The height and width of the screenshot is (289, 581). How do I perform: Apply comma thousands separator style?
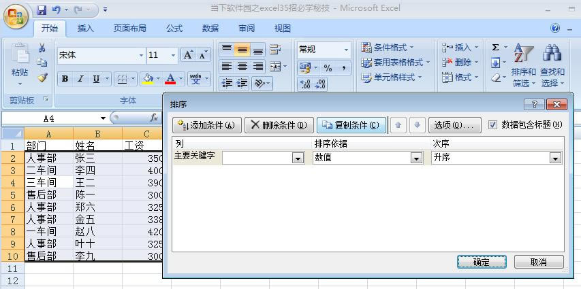click(343, 68)
